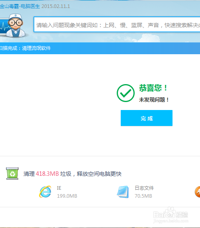
Task: Click the green checkmark success icon
Action: click(x=125, y=93)
